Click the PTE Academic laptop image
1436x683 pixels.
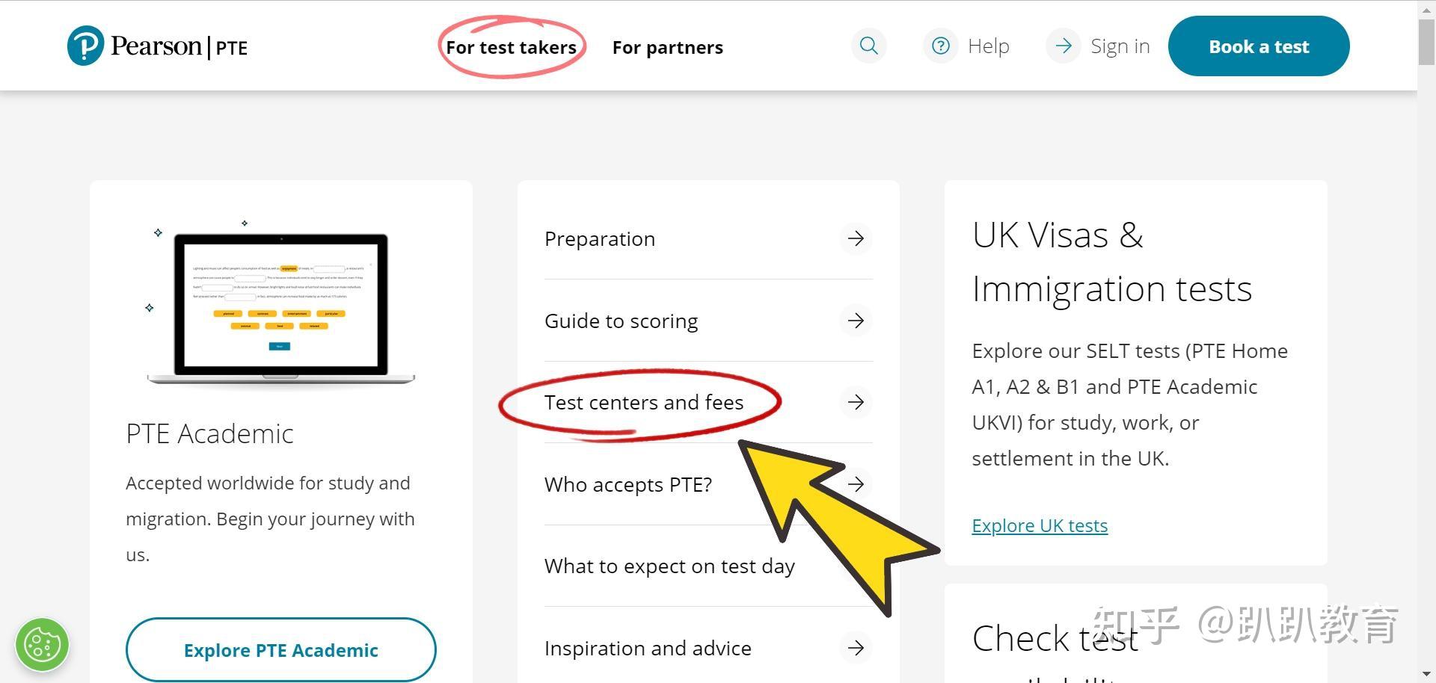coord(280,306)
